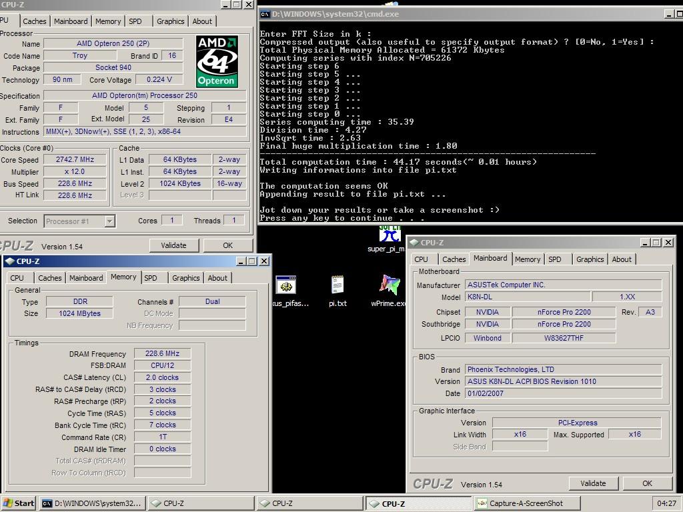This screenshot has height=512, width=683.
Task: Click the Channels # Dual field
Action: tap(213, 301)
